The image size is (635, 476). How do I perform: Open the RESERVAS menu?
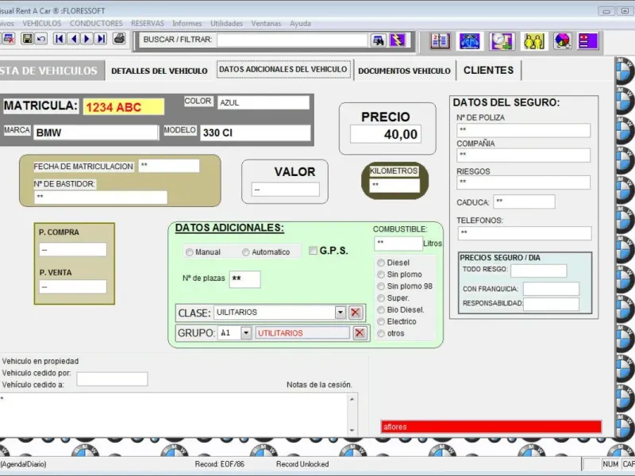coord(148,24)
